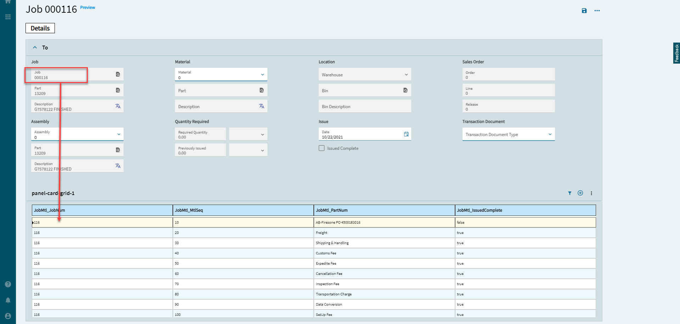The width and height of the screenshot is (680, 324).
Task: Click the Required Quantity input field
Action: [x=200, y=135]
